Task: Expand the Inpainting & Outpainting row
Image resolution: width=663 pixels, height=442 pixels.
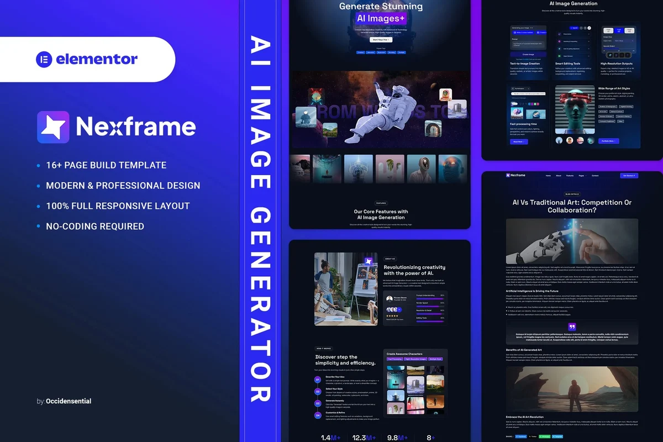Action: 573,41
